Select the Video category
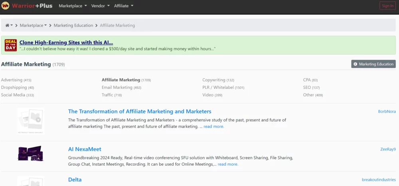The height and width of the screenshot is (186, 399). pyautogui.click(x=212, y=95)
